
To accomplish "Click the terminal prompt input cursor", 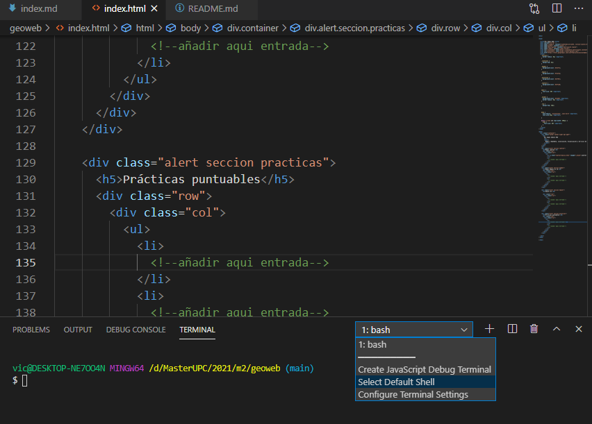I will coord(24,380).
